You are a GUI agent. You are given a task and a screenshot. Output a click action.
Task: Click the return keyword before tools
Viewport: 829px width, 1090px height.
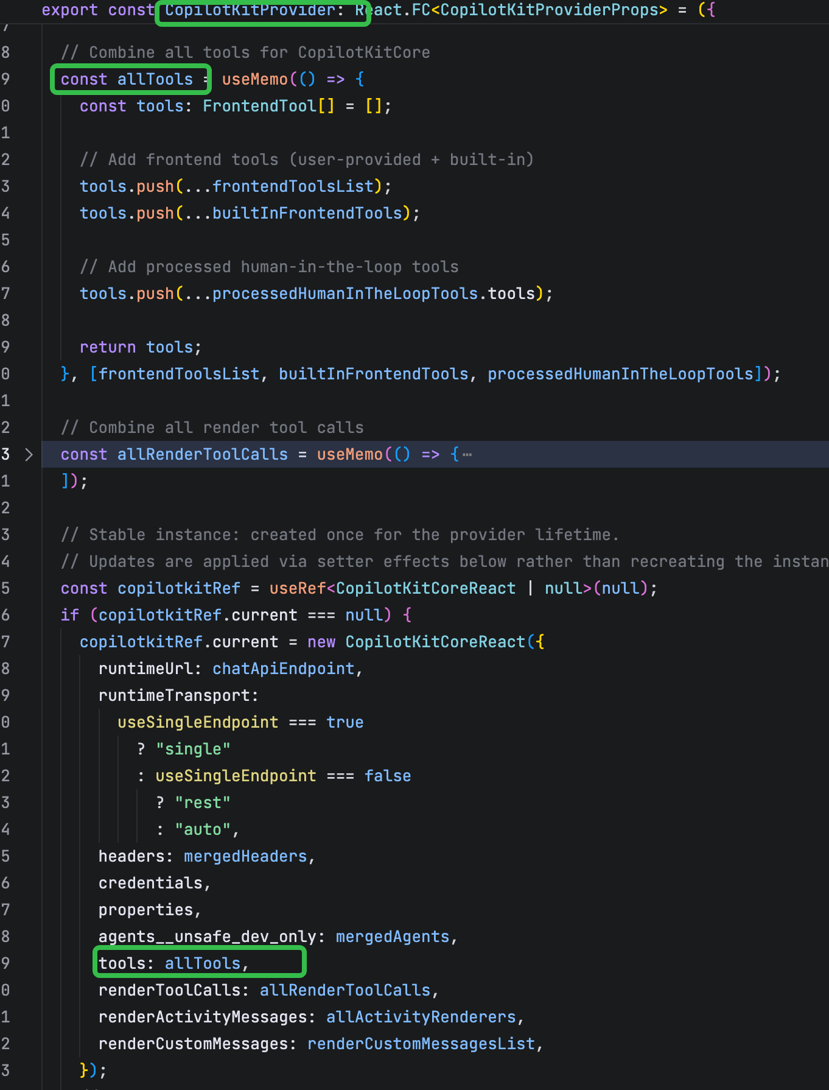click(x=108, y=347)
